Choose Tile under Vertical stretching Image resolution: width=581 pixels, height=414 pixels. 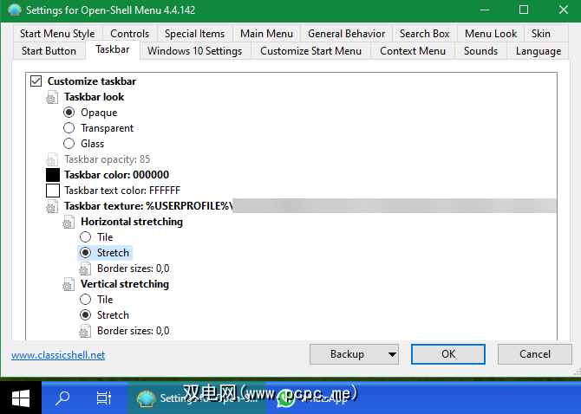(x=85, y=300)
